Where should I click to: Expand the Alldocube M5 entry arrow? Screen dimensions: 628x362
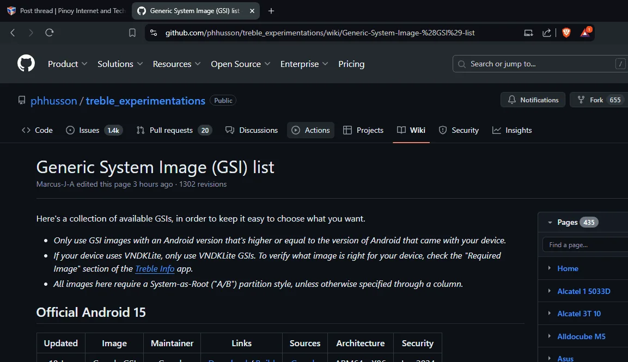click(x=550, y=336)
